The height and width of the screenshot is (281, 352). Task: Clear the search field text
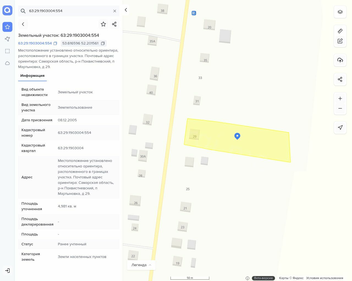coord(115,11)
